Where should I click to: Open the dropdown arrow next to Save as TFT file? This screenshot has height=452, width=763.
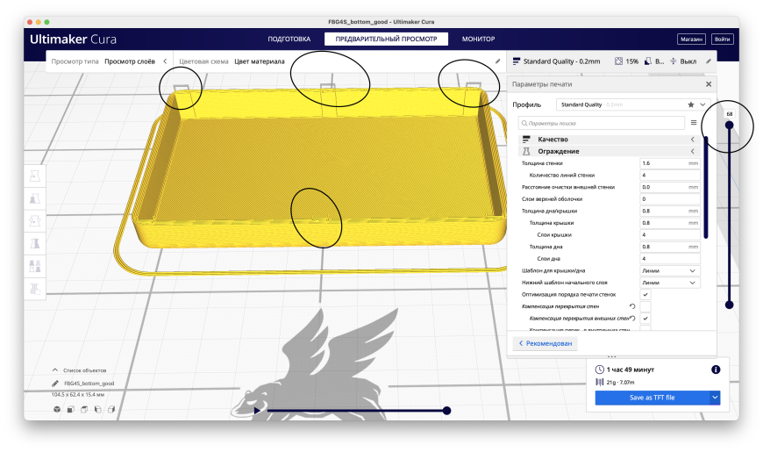coord(715,398)
